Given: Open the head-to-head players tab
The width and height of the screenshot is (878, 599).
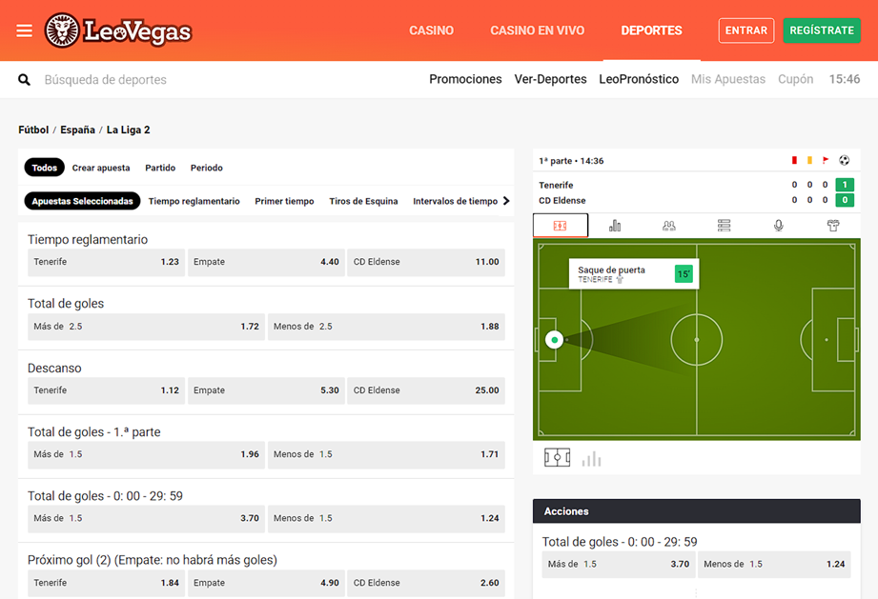Looking at the screenshot, I should 669,226.
